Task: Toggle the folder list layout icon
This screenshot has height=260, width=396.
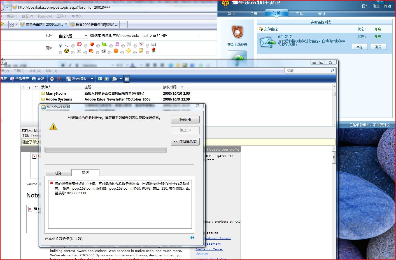Action: pyautogui.click(x=127, y=79)
